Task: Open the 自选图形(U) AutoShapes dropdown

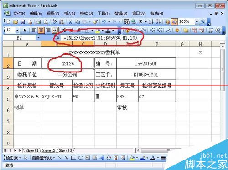Action: 43,158
